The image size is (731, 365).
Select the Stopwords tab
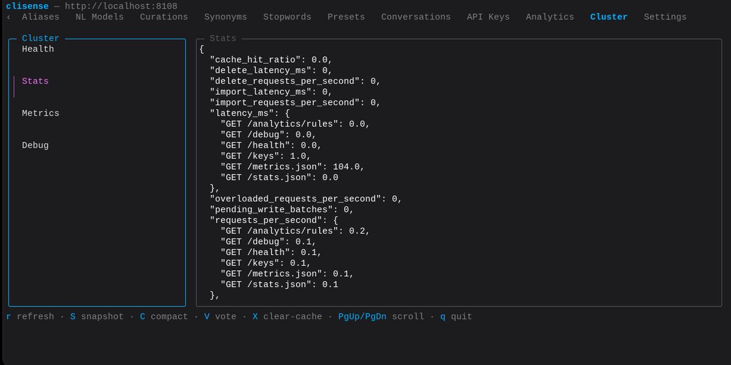pyautogui.click(x=287, y=17)
